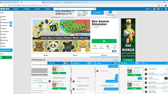The image size is (168, 94).
Task: Click the GET ROBUX ad button
Action: click(x=128, y=60)
